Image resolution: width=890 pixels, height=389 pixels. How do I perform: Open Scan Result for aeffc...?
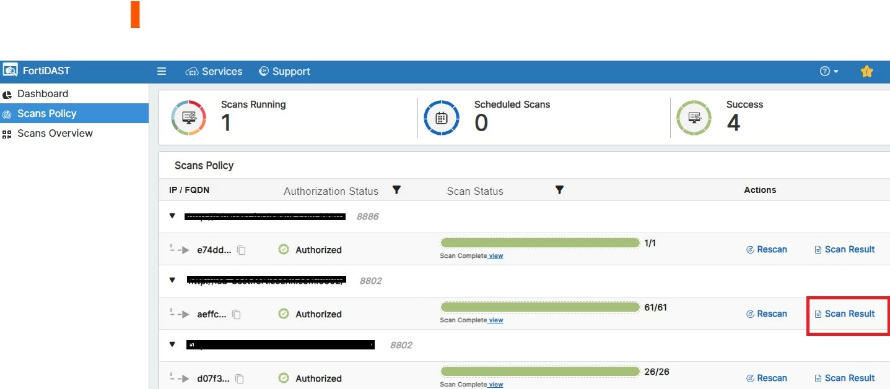(845, 314)
